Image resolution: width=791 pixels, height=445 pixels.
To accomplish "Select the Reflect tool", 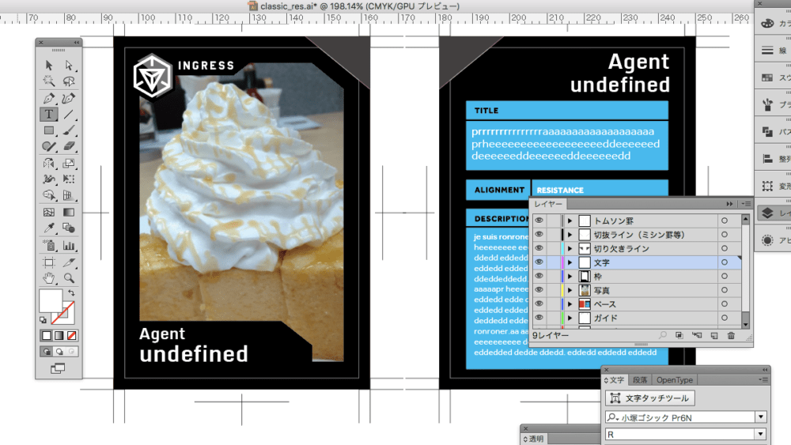I will (x=49, y=164).
